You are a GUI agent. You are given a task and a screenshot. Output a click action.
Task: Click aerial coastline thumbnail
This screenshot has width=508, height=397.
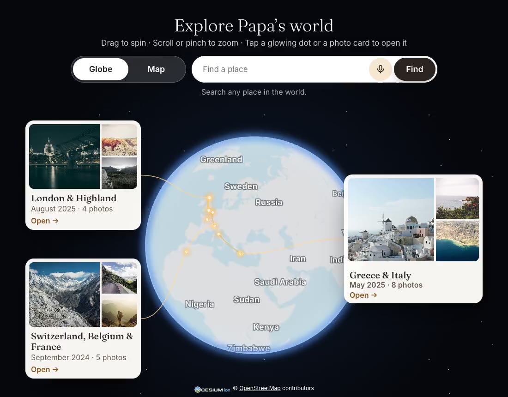(x=457, y=241)
